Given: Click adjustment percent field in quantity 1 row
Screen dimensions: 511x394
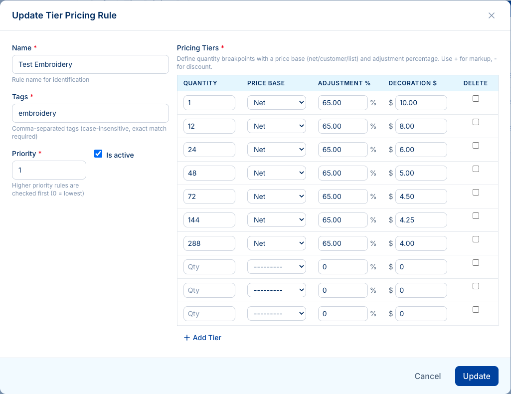Looking at the screenshot, I should pos(343,103).
